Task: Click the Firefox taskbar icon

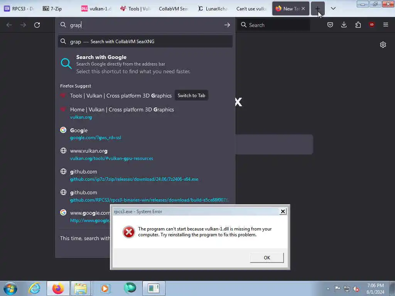Action: point(58,288)
